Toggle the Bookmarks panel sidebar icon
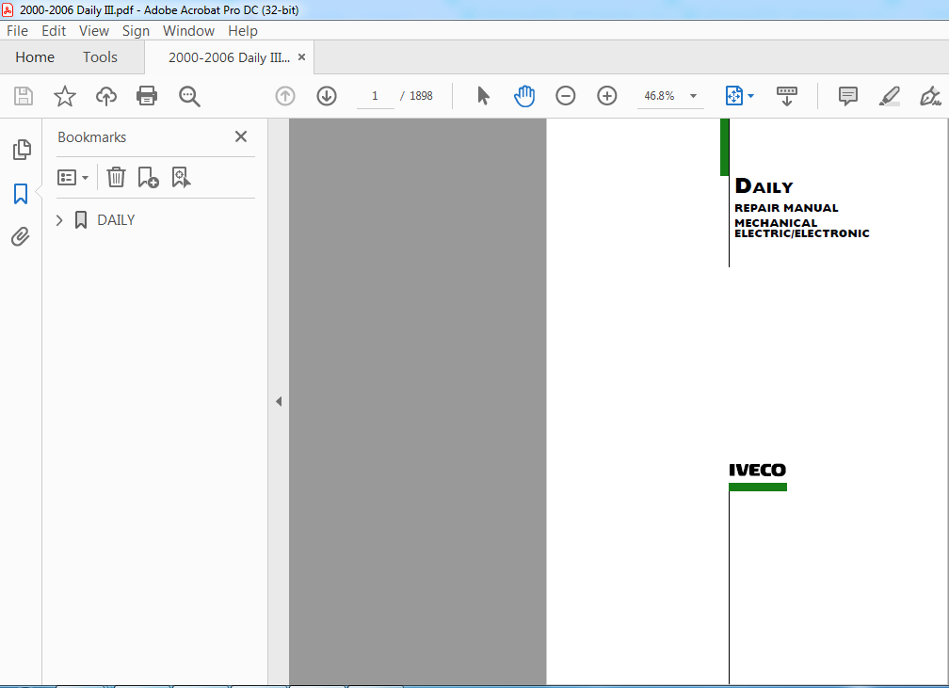 pyautogui.click(x=21, y=194)
